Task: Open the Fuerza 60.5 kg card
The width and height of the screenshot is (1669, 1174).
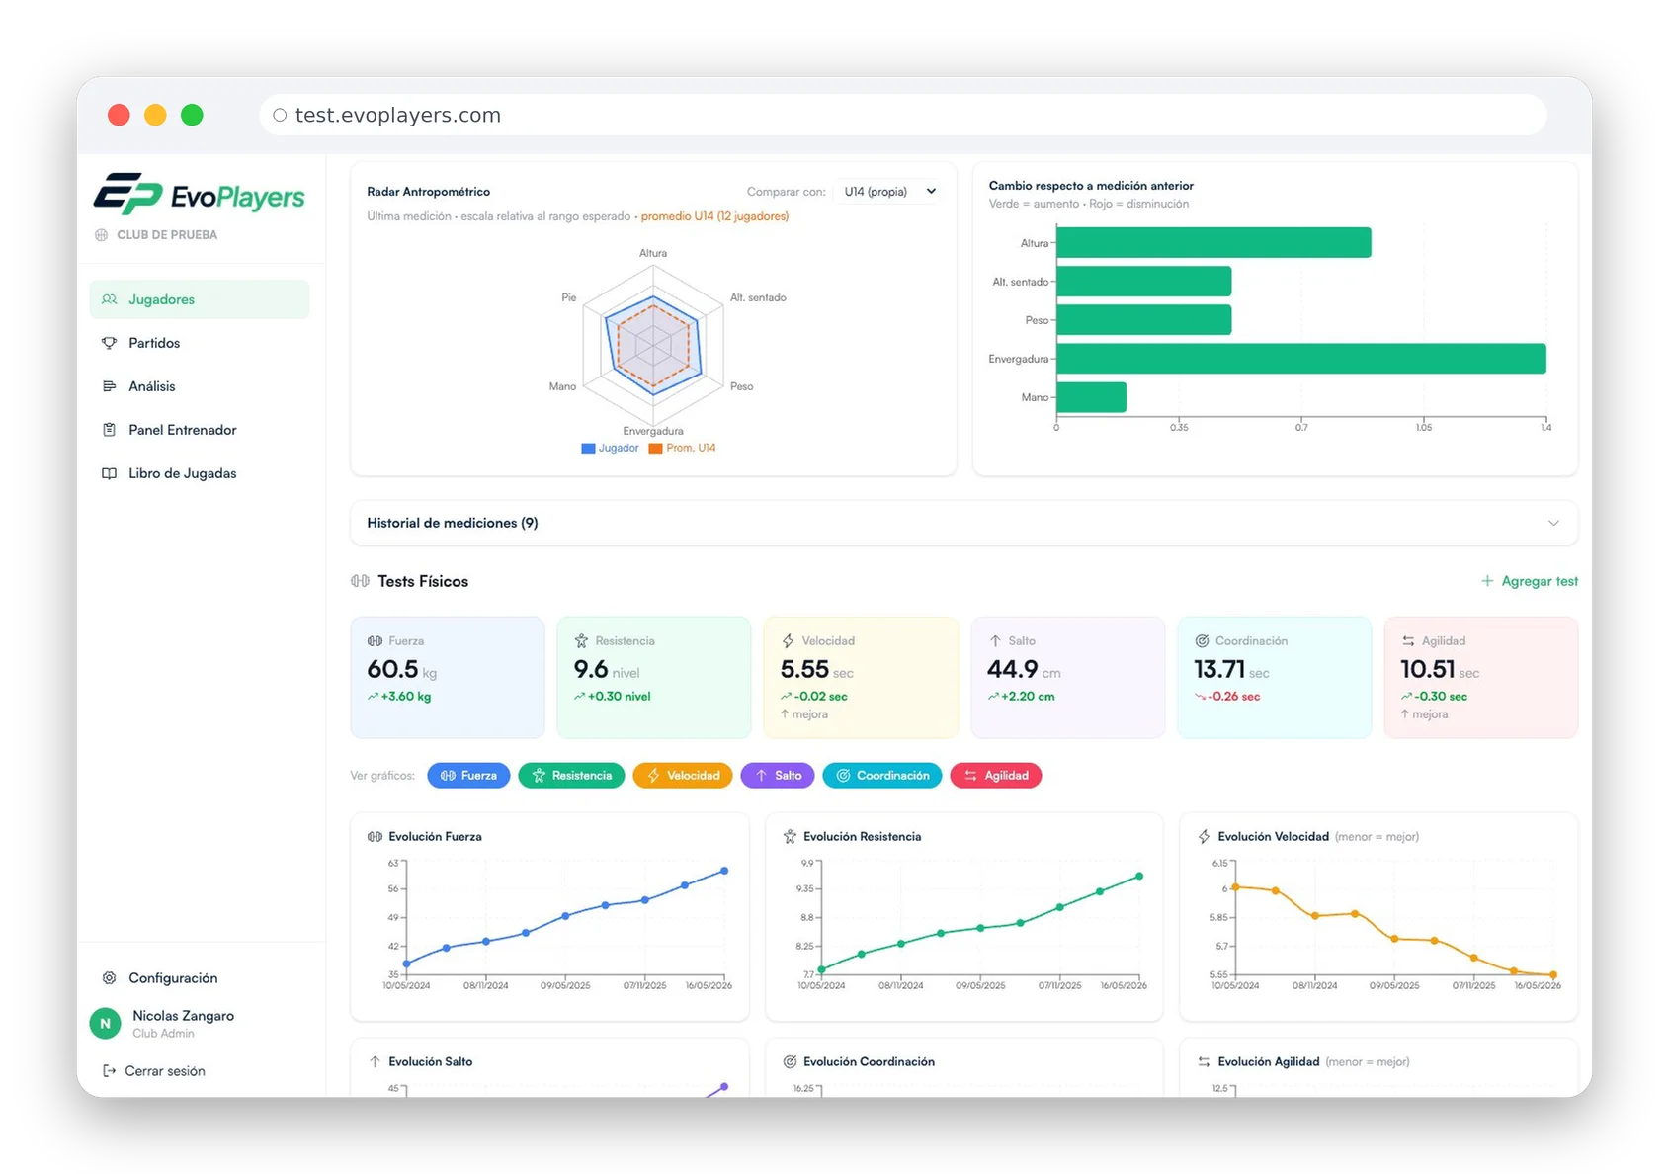Action: pyautogui.click(x=448, y=678)
